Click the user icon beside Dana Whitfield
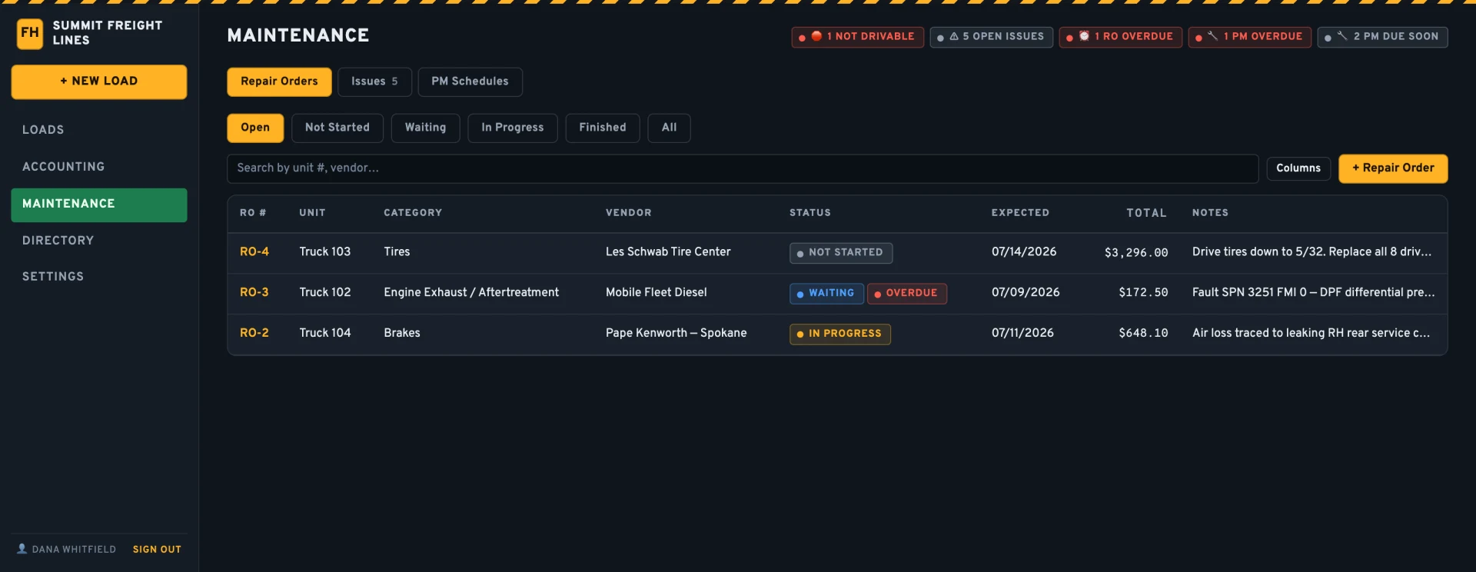Image resolution: width=1476 pixels, height=572 pixels. 22,549
